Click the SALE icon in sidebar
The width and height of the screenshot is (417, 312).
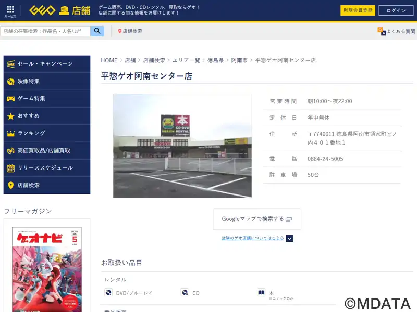pyautogui.click(x=10, y=64)
